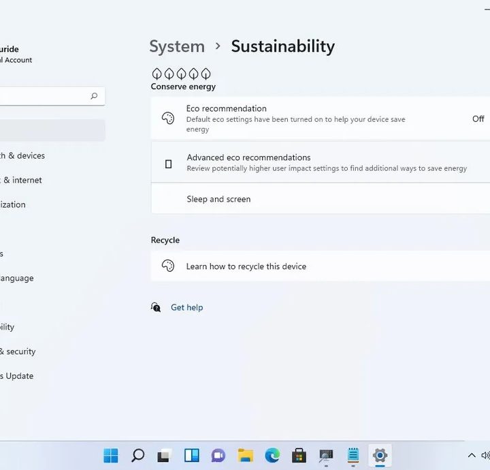
Task: Switch to the monitor app in taskbar
Action: pyautogui.click(x=326, y=456)
